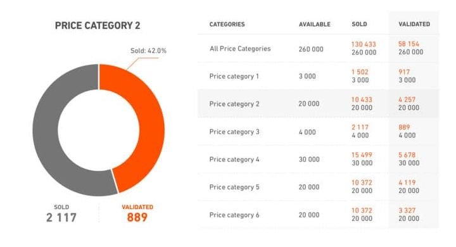This screenshot has height=247, width=456.
Task: Select the Price category 2 row
Action: click(x=318, y=104)
